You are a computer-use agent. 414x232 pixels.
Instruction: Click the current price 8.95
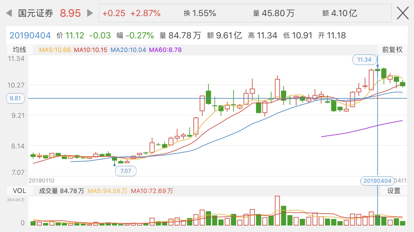pyautogui.click(x=70, y=13)
